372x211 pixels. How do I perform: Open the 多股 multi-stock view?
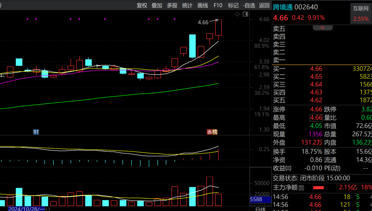(172, 6)
